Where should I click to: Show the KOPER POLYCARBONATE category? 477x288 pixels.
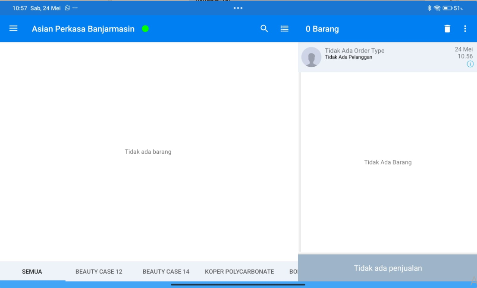coord(239,272)
